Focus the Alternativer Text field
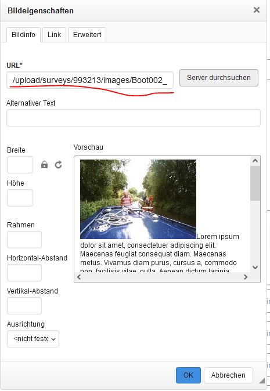Viewport: 270px width, 391px height. [x=134, y=118]
